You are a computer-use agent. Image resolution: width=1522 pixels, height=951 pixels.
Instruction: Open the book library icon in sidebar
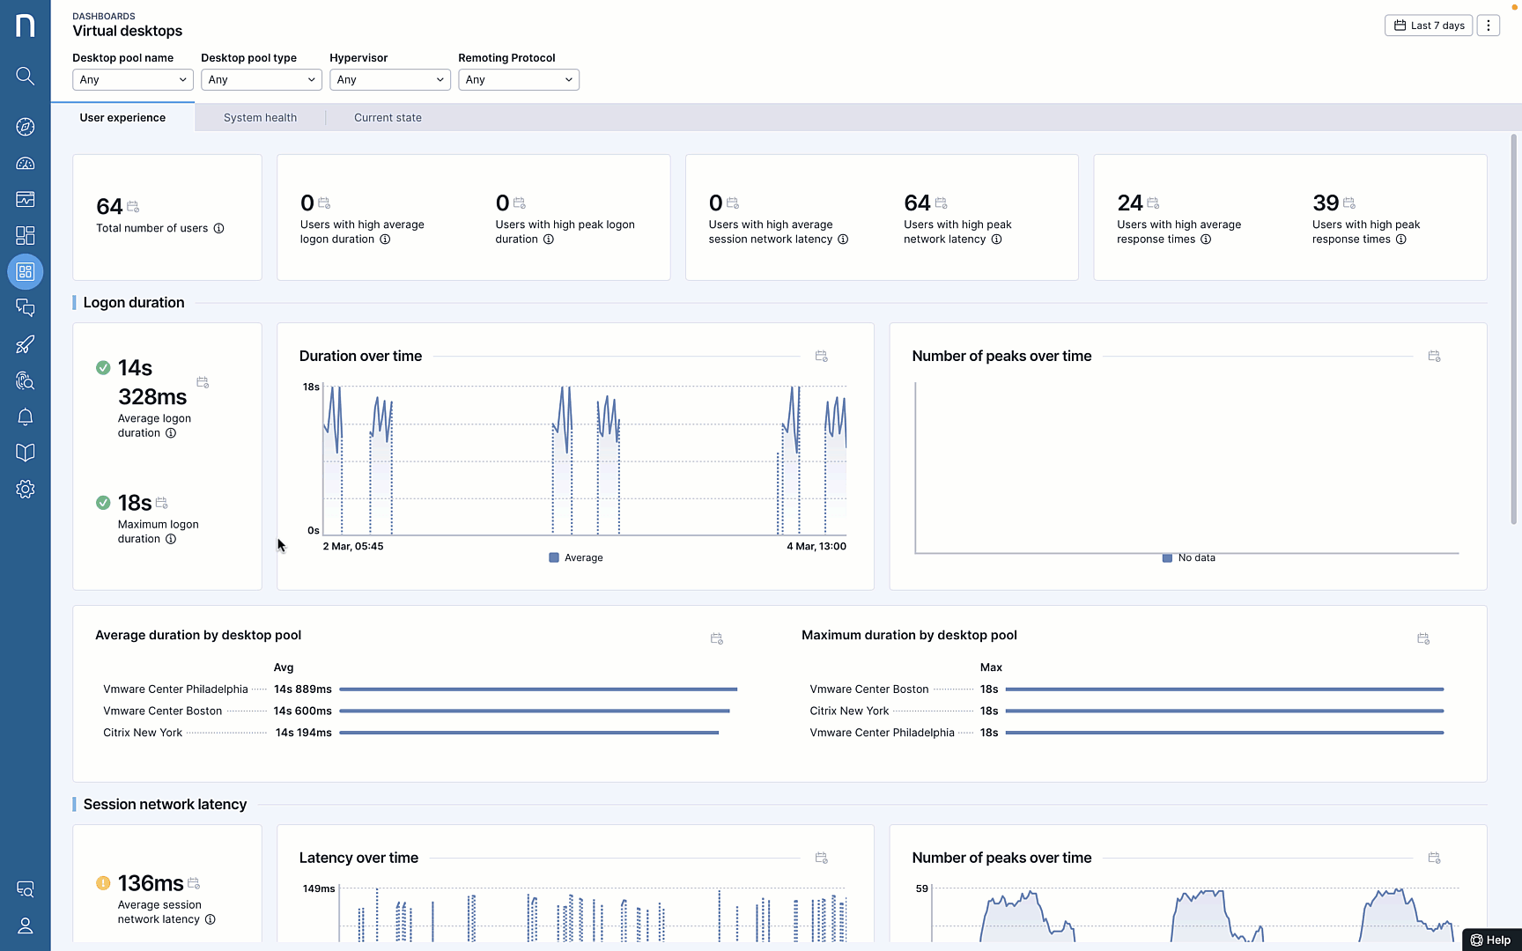pyautogui.click(x=26, y=453)
